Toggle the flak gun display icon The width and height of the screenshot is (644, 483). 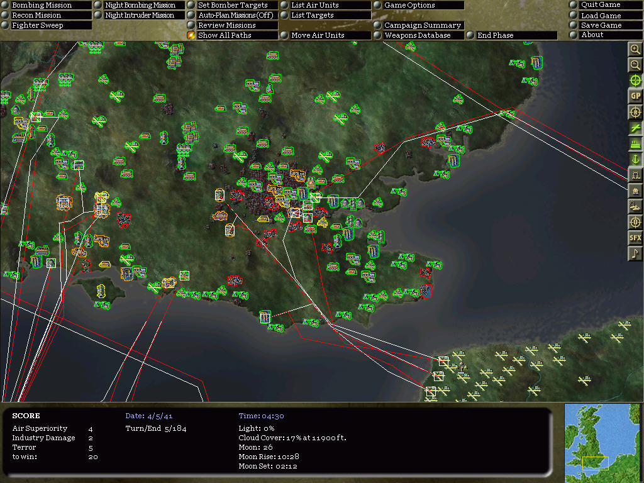635,206
